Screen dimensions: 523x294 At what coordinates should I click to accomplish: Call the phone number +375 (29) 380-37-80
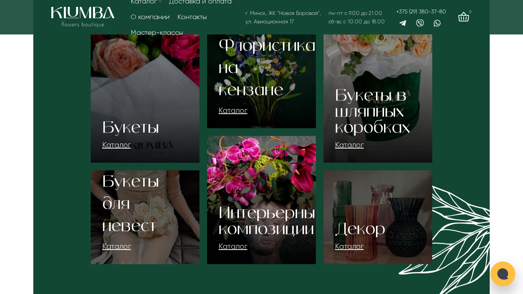(421, 11)
